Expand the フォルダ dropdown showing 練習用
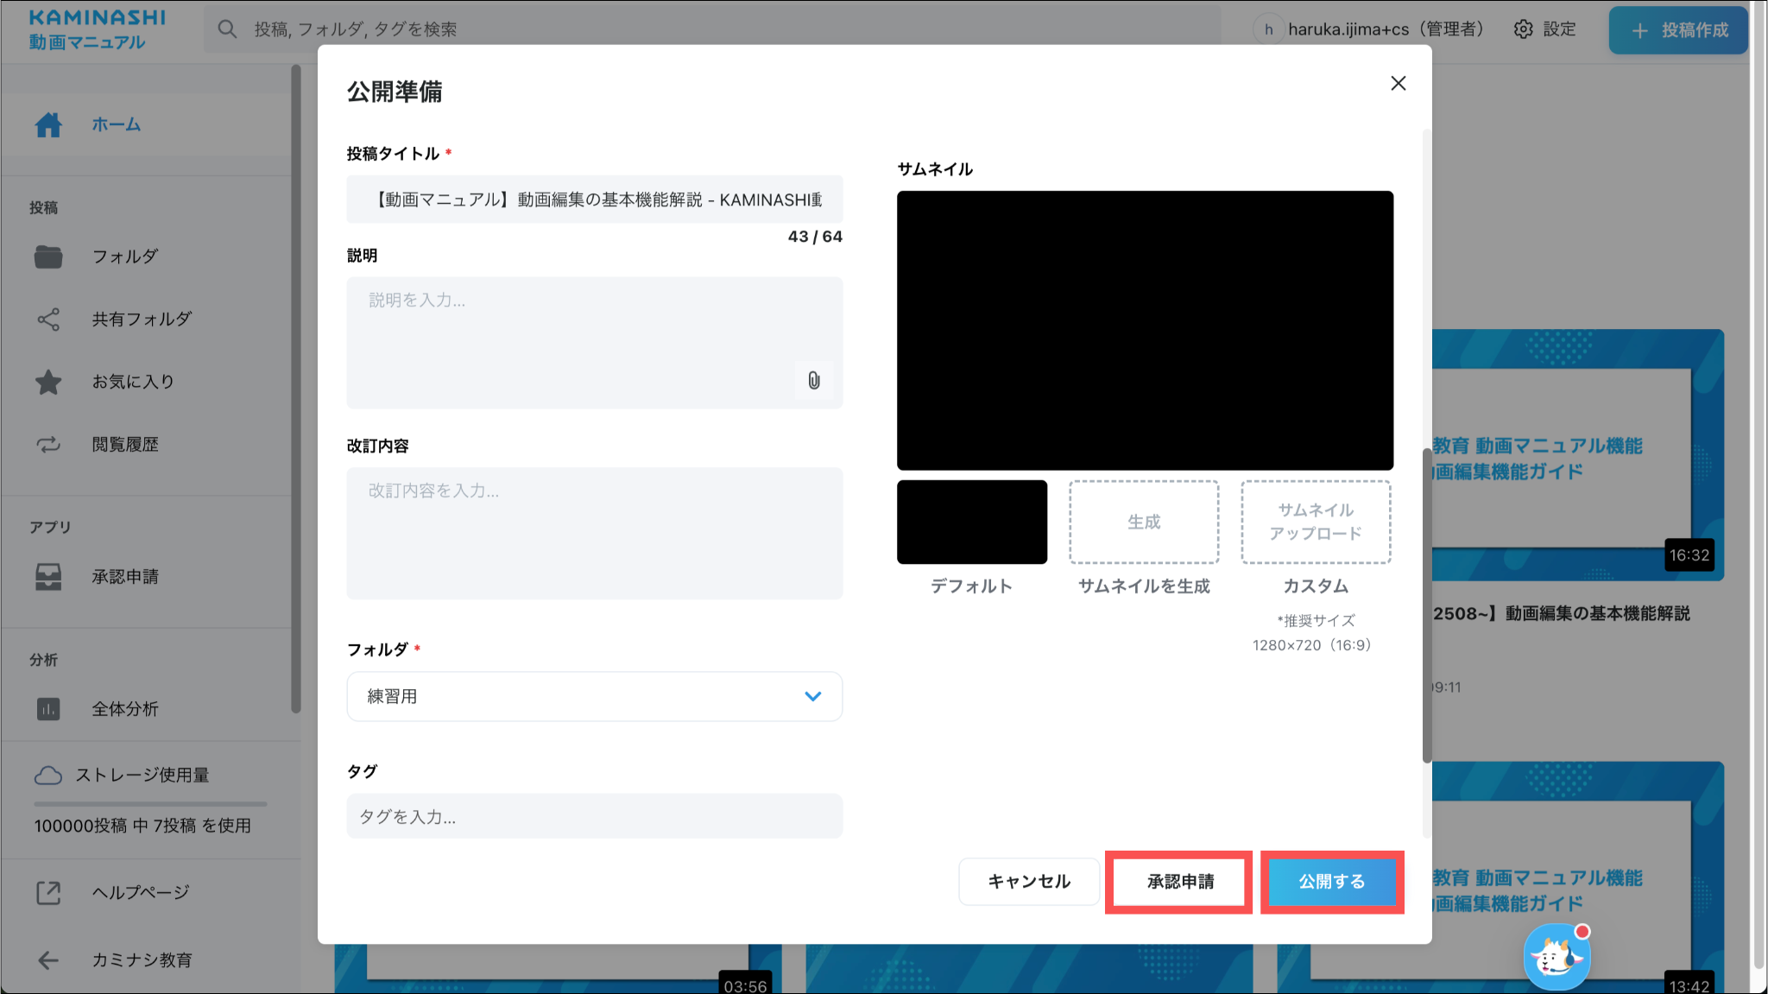1768x994 pixels. point(594,696)
